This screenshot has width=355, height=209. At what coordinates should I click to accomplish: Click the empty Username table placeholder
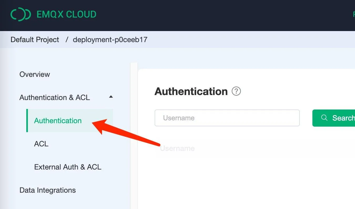(177, 148)
